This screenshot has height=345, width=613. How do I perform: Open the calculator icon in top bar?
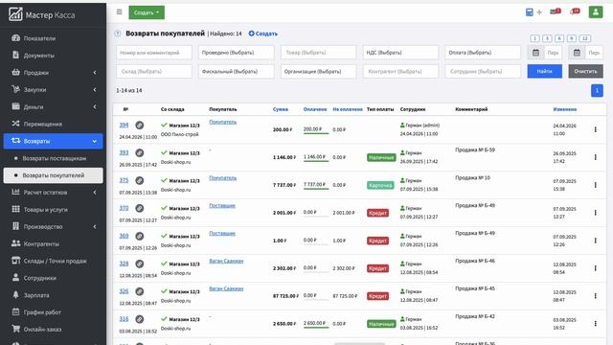coord(530,12)
